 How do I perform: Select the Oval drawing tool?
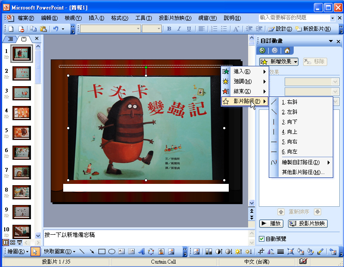(112, 251)
